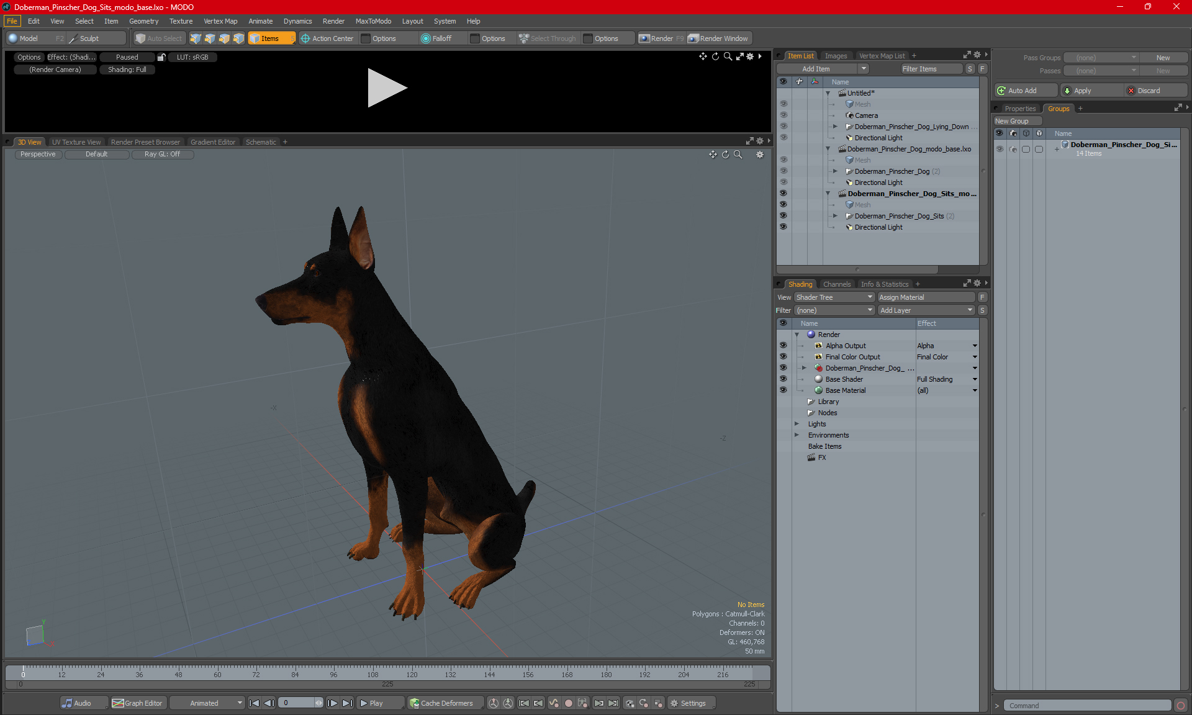Open 3D viewport settings gear
1192x715 pixels.
coord(760,155)
